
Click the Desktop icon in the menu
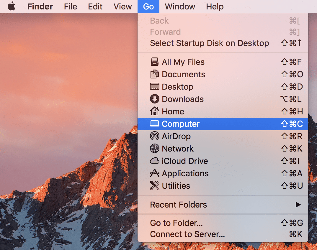155,87
